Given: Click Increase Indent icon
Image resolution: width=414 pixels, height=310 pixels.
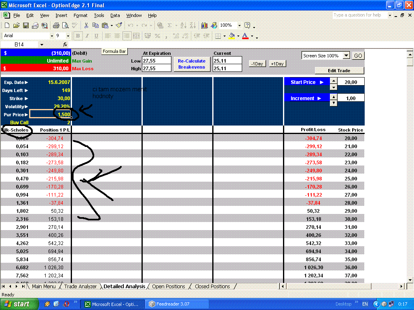Looking at the screenshot, I should coord(207,36).
